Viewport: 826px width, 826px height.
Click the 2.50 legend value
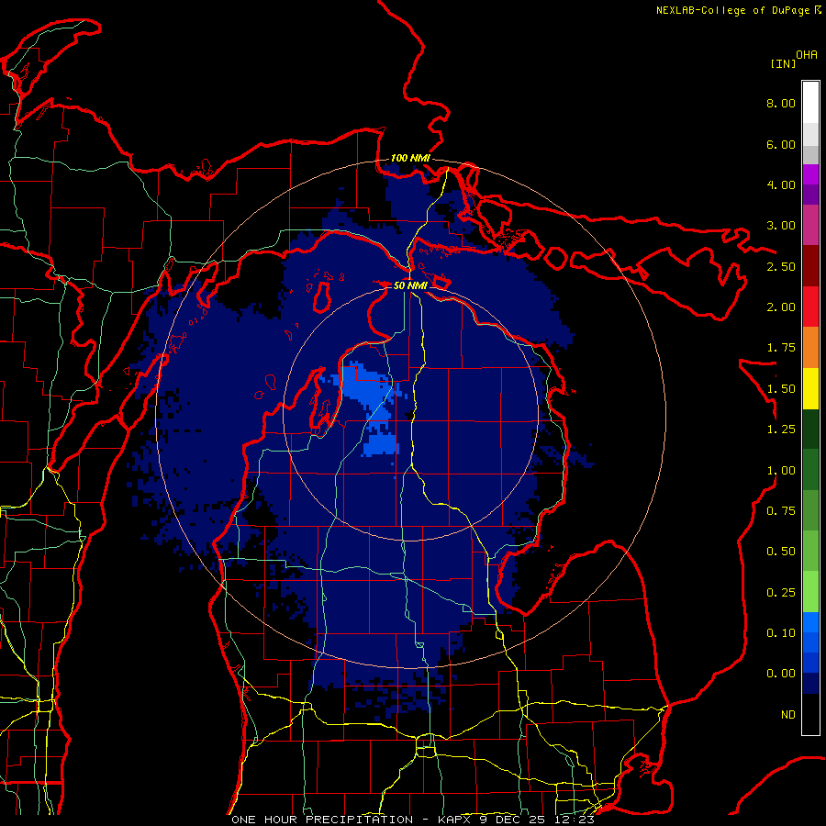pyautogui.click(x=781, y=266)
